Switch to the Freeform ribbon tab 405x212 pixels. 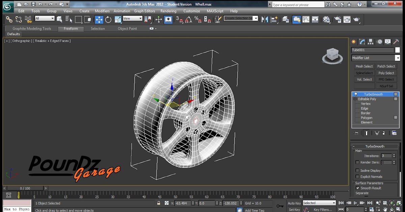click(x=71, y=29)
